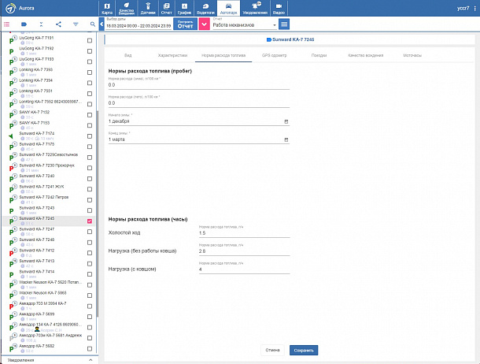Select the LonKing KA-7 7552 row

click(x=49, y=104)
